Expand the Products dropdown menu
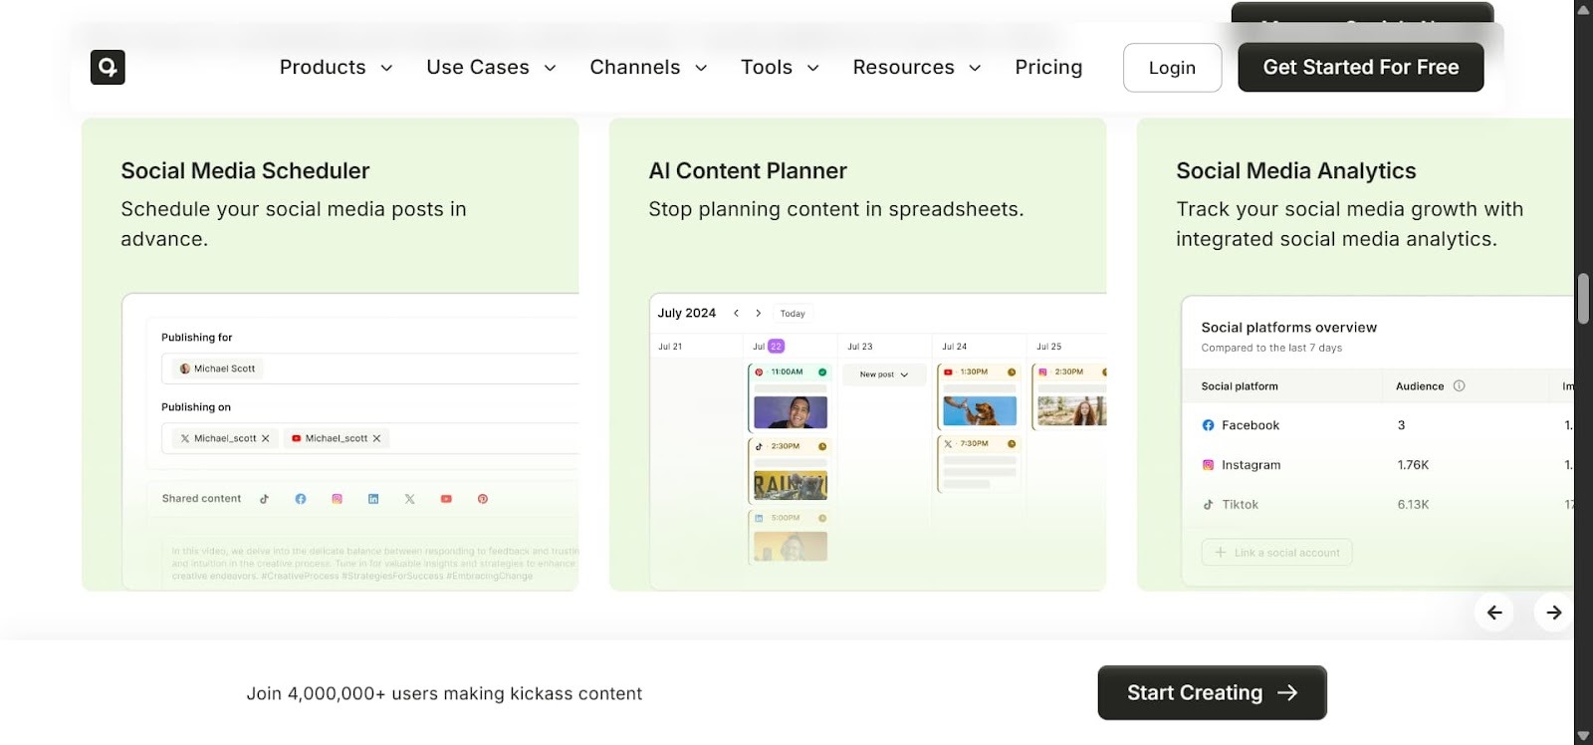Image resolution: width=1593 pixels, height=745 pixels. point(336,67)
